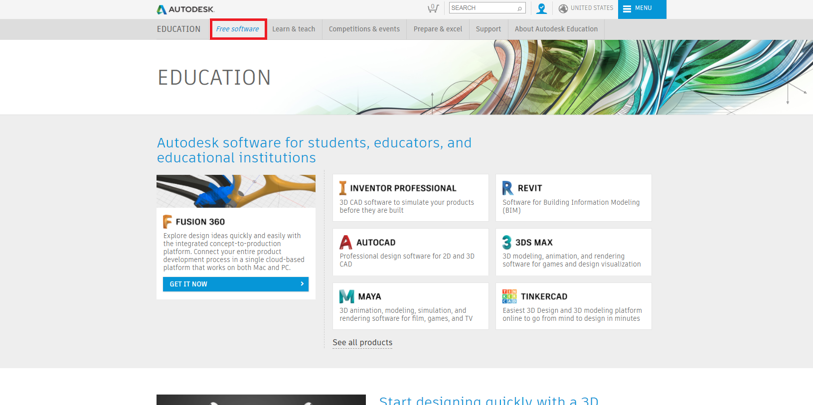Click the Revit R icon
Viewport: 813px width, 405px height.
coord(507,188)
